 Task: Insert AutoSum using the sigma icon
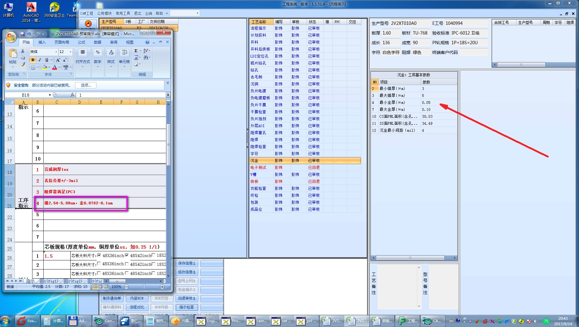(136, 51)
